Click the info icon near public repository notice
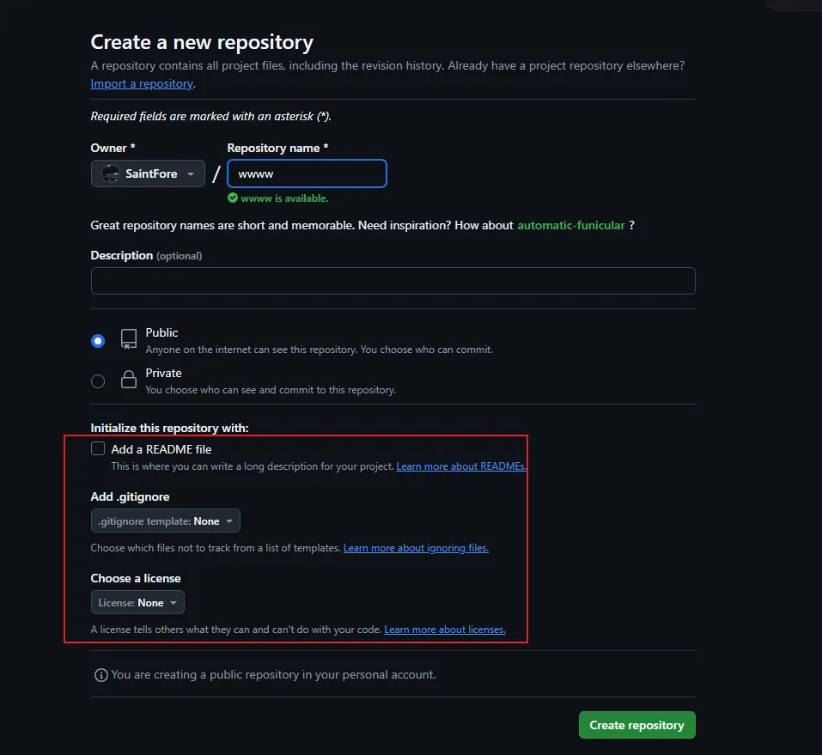Viewport: 822px width, 755px height. coord(100,675)
